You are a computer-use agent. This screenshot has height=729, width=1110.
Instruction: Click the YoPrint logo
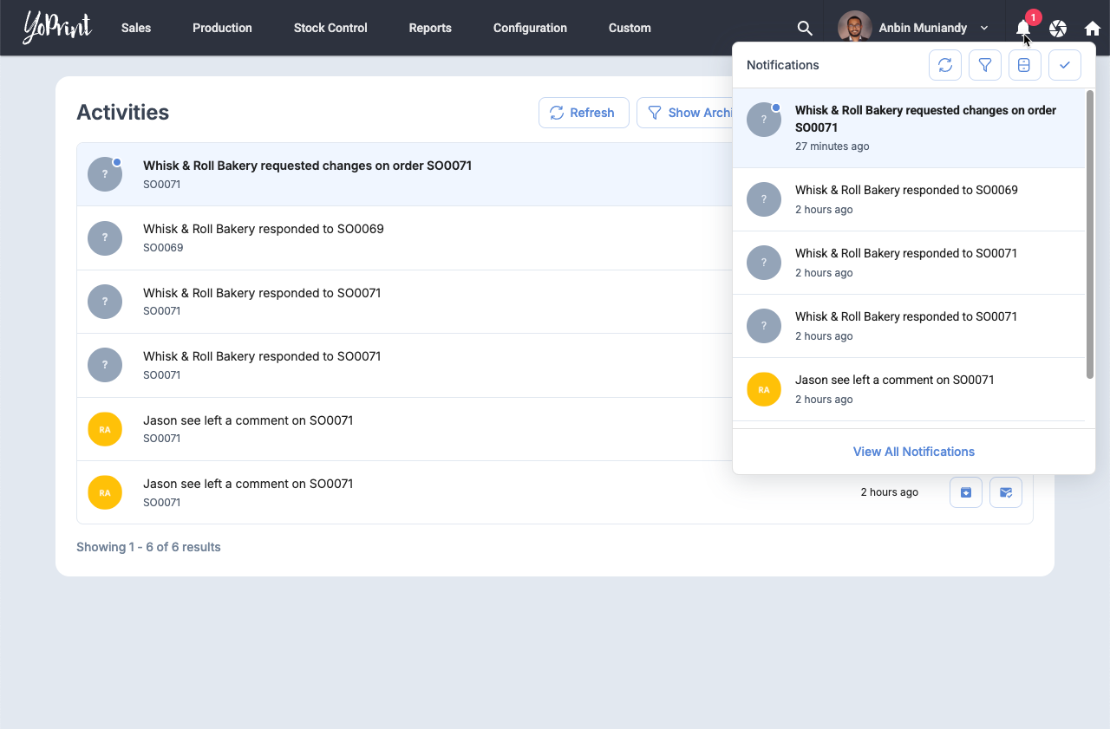tap(57, 28)
